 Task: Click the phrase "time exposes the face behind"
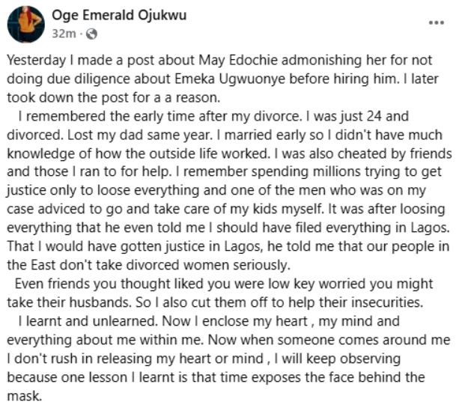tap(296, 376)
